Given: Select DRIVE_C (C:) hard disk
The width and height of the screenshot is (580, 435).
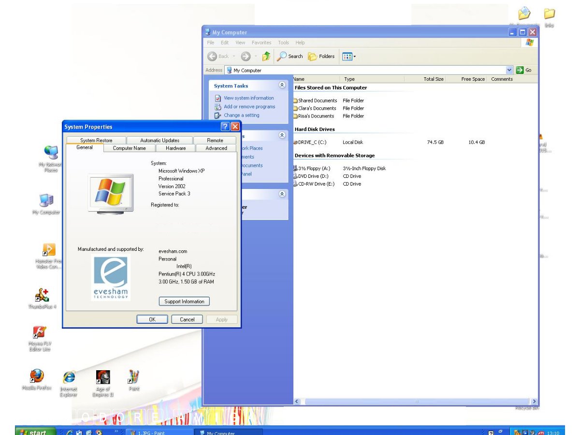Looking at the screenshot, I should [x=312, y=143].
